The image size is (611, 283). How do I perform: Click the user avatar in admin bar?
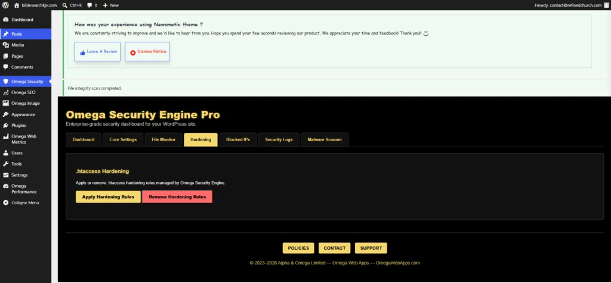click(x=606, y=5)
